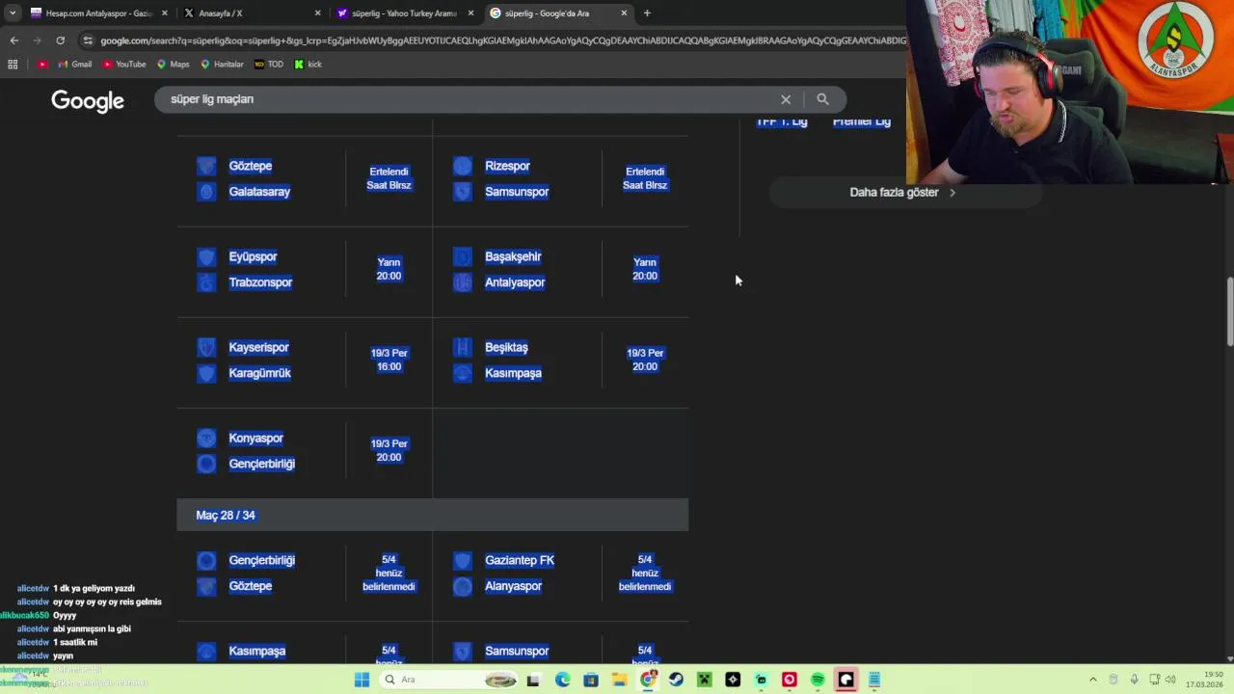Open File Explorer from taskbar
1234x694 pixels.
tap(619, 680)
